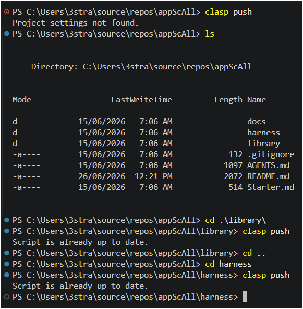Click the 'ls' command text
303x309 pixels.
click(210, 34)
